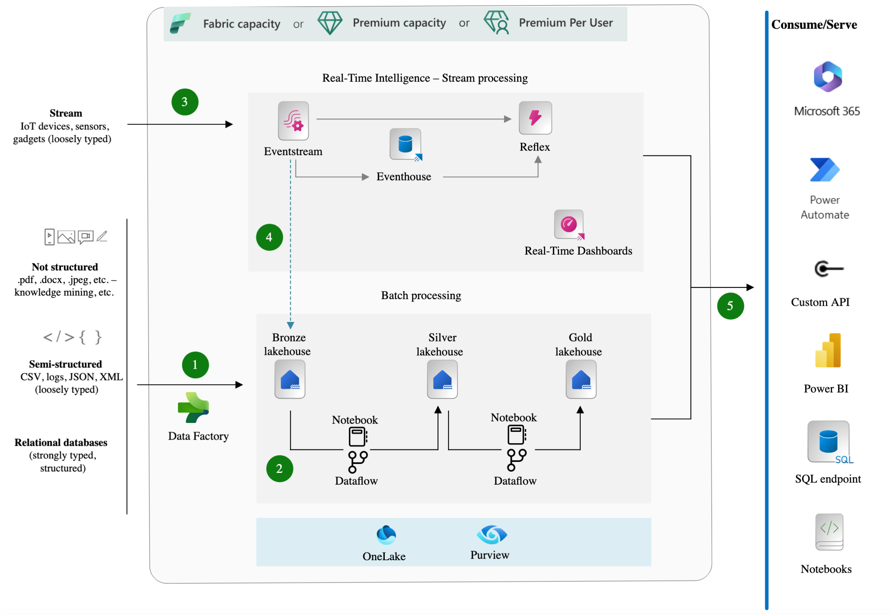Click the 'Gold lakehouse' label
This screenshot has height=615, width=891.
[579, 344]
